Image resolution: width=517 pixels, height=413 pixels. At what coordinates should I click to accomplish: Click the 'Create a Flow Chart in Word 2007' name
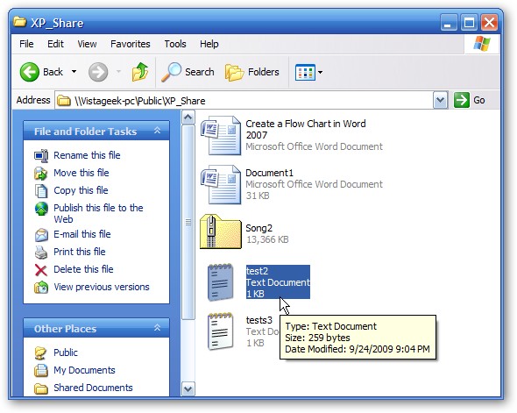point(306,129)
